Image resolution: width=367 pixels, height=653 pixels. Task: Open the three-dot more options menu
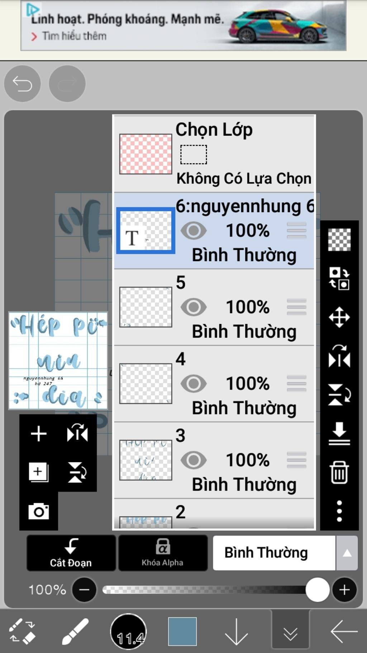pos(339,511)
